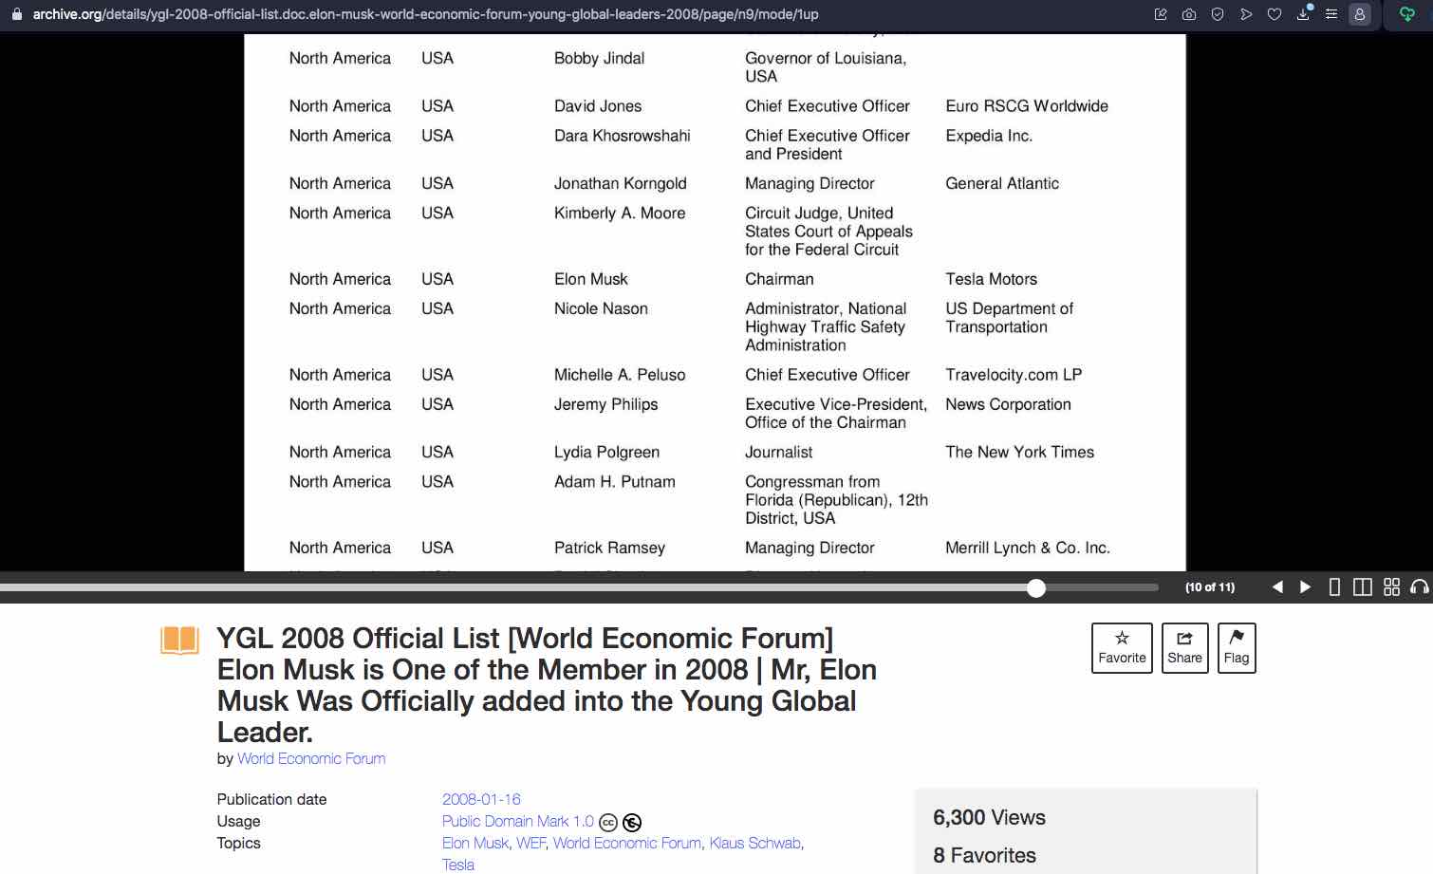Viewport: 1433px width, 874px height.
Task: Open the easy setup sliders icon
Action: click(x=1331, y=14)
